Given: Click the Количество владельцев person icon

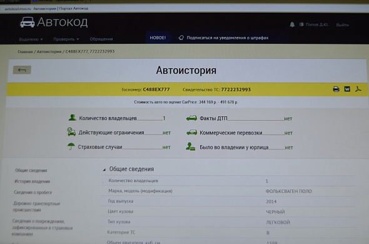Looking at the screenshot, I should (x=73, y=118).
